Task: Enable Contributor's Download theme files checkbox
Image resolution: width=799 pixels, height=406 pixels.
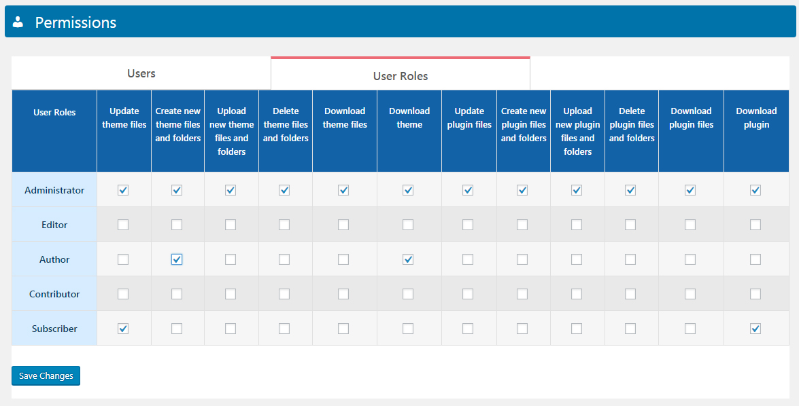Action: (343, 294)
